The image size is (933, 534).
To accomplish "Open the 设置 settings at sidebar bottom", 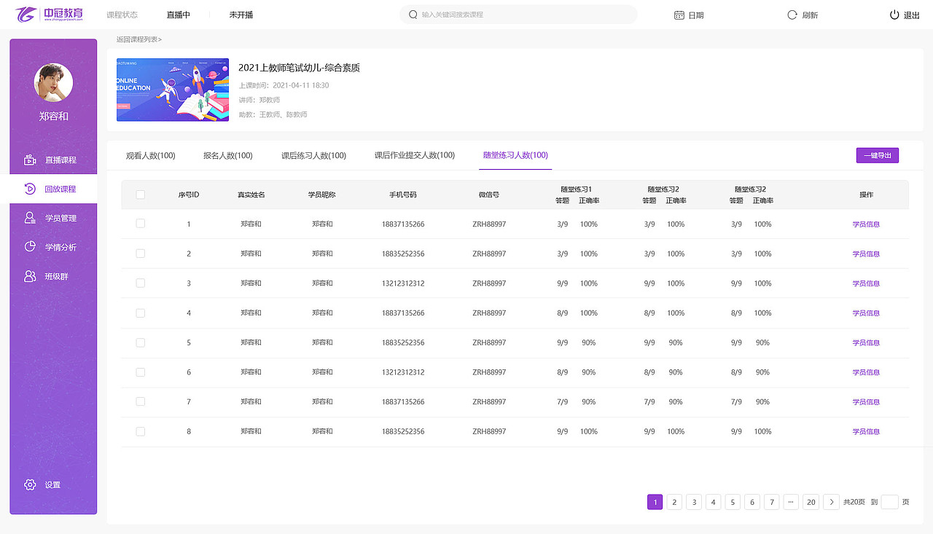I will click(x=53, y=484).
